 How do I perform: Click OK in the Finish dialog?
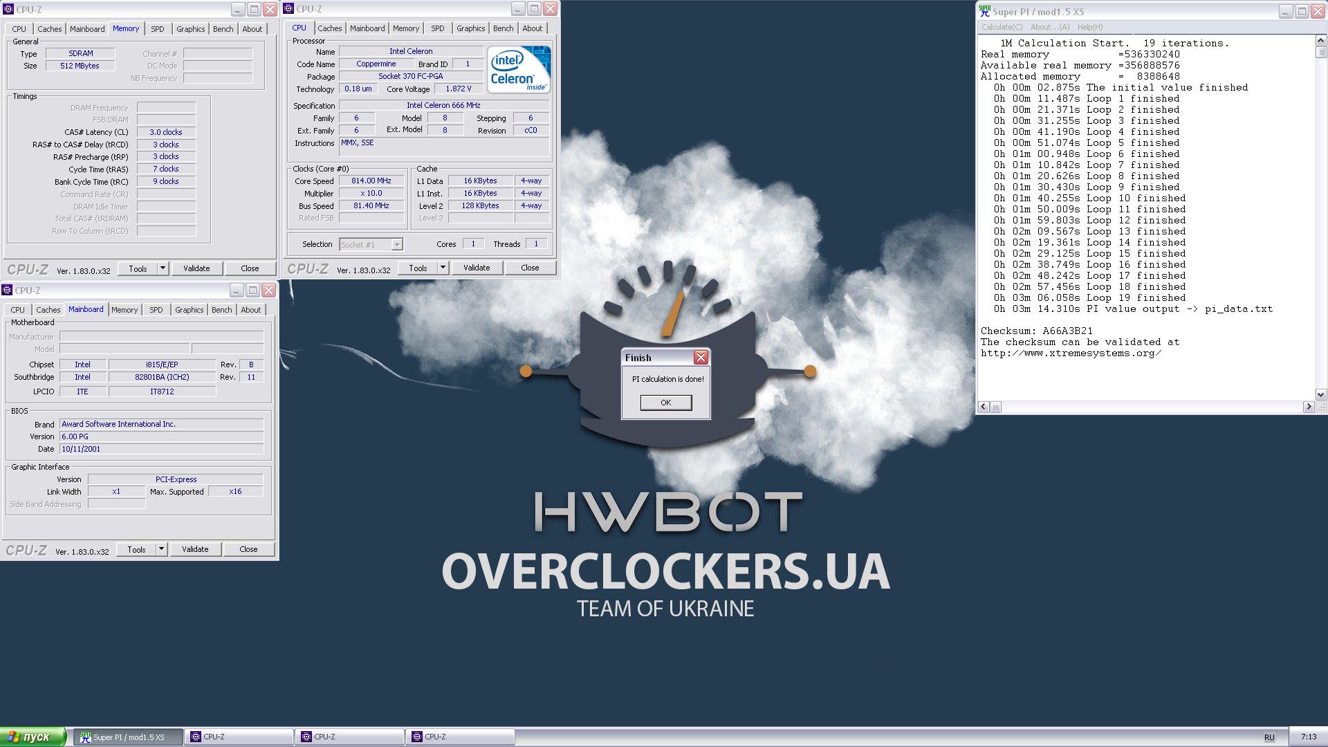point(666,403)
